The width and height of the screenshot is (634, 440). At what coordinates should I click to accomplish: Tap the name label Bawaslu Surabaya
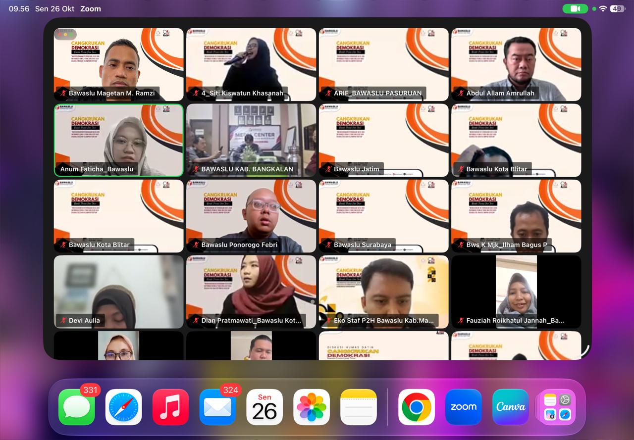(x=363, y=244)
